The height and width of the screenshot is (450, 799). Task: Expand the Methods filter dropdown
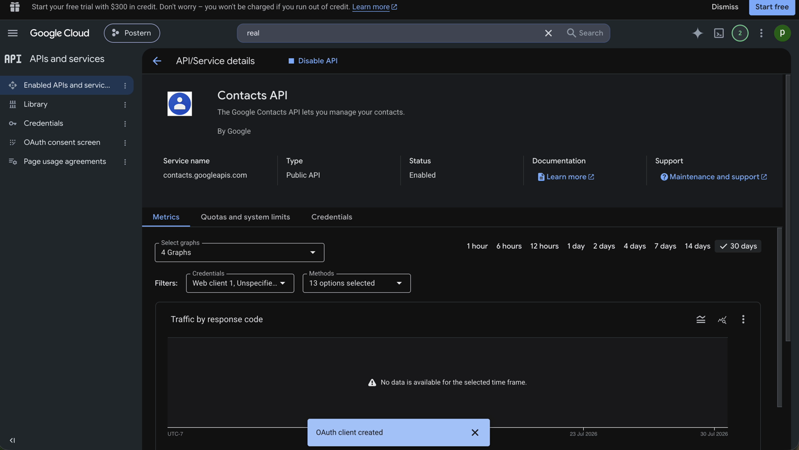(357, 283)
